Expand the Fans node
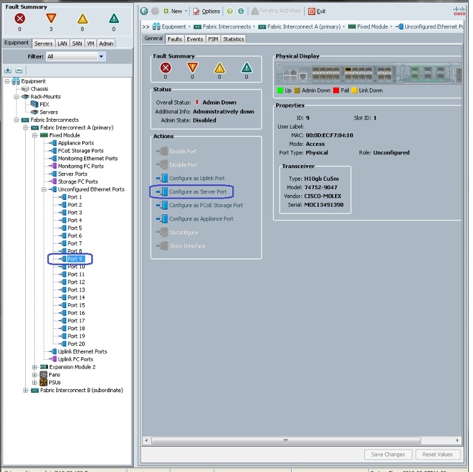The height and width of the screenshot is (472, 473). 35,375
